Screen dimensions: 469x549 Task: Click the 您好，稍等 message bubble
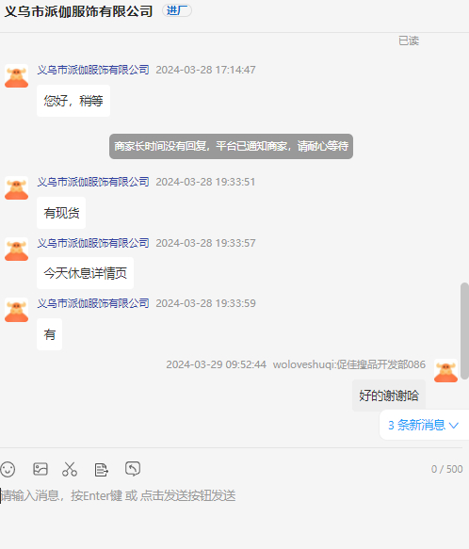[x=73, y=101]
